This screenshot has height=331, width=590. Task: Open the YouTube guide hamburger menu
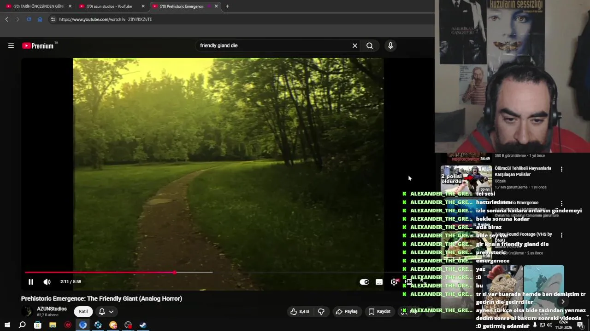click(11, 46)
